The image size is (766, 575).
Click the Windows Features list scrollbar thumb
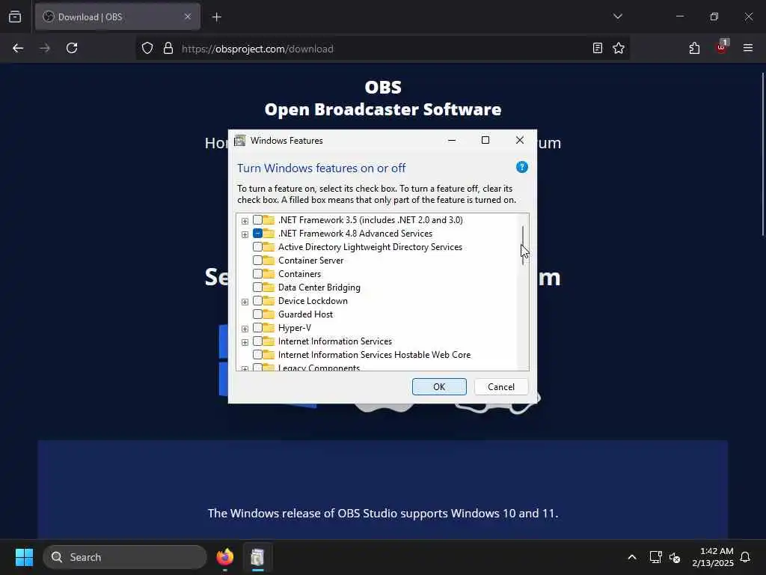[x=523, y=245]
